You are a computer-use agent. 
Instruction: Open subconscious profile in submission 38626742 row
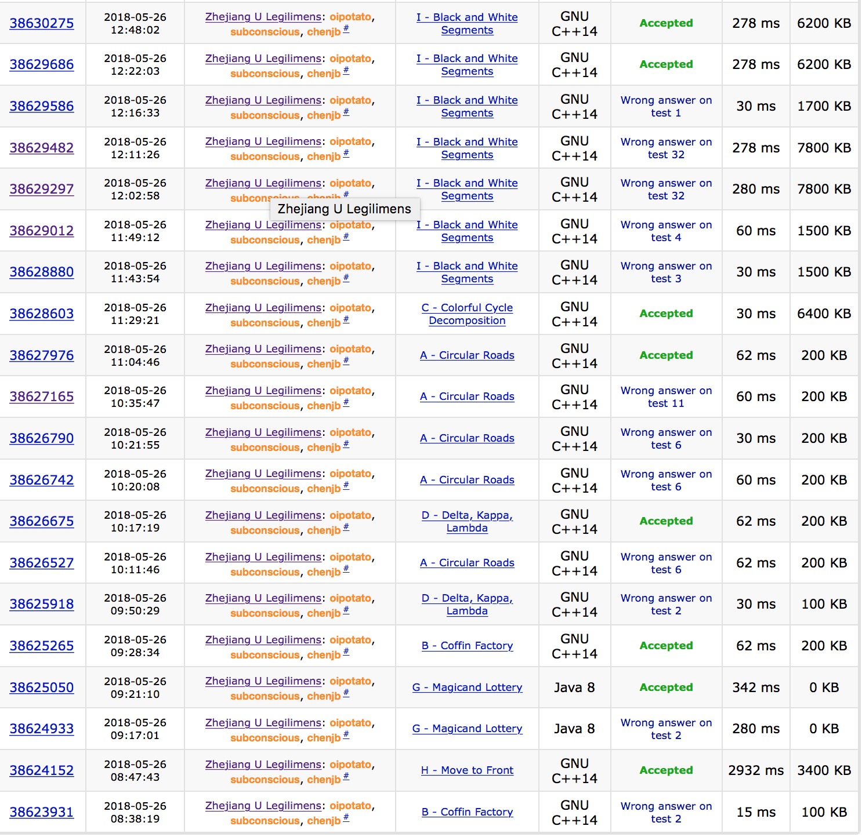(265, 489)
